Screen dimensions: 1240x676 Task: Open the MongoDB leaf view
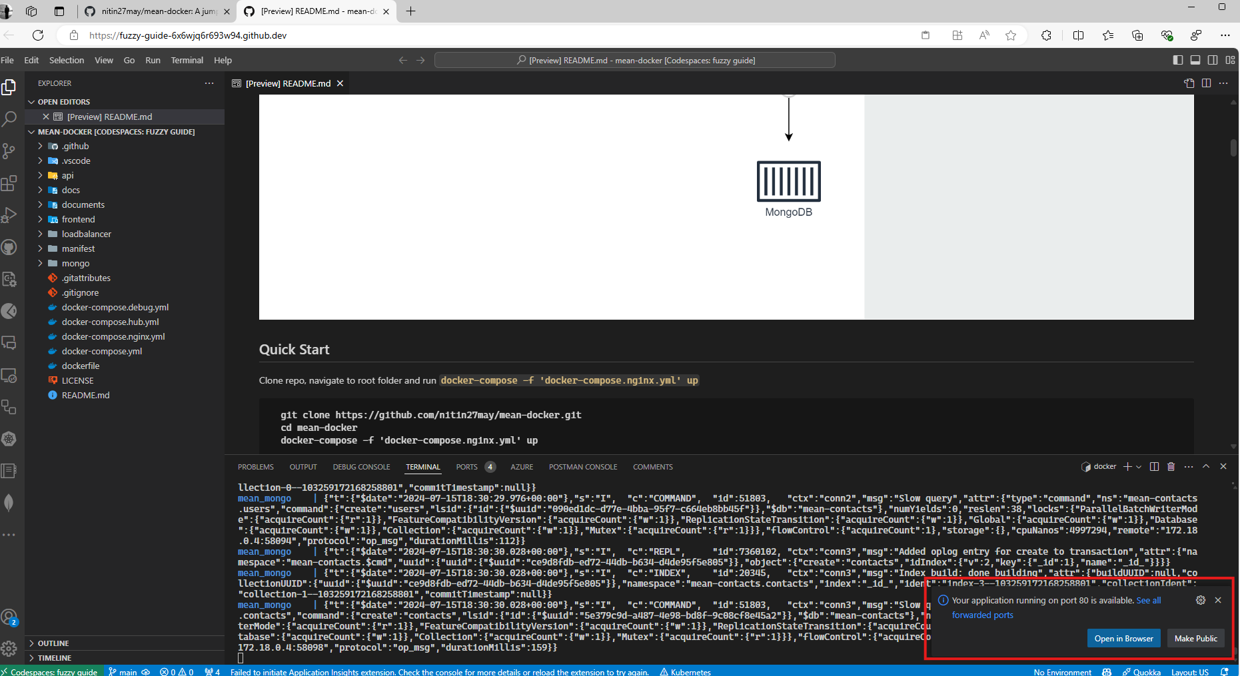[x=9, y=503]
